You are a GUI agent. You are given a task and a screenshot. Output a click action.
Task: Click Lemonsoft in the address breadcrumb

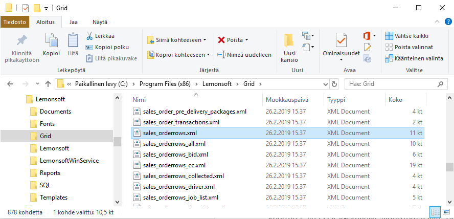[217, 84]
